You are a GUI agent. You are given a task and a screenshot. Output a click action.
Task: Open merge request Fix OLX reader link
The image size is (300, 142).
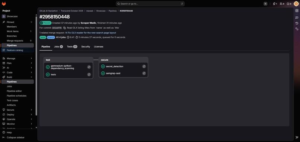[90, 33]
